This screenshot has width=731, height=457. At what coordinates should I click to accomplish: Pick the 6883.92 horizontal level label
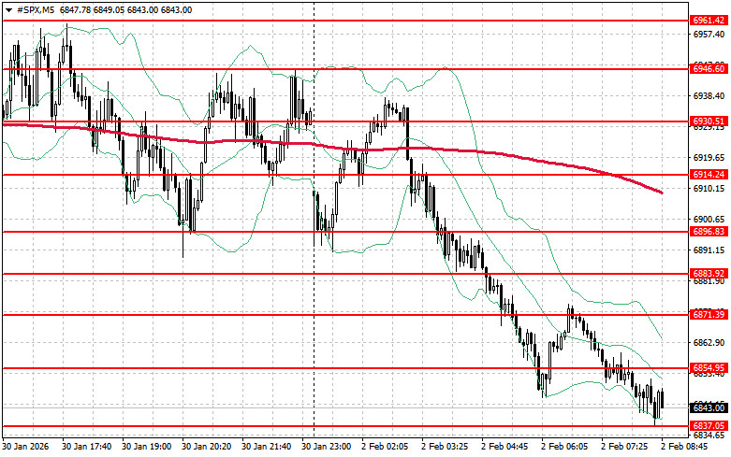[x=709, y=274]
